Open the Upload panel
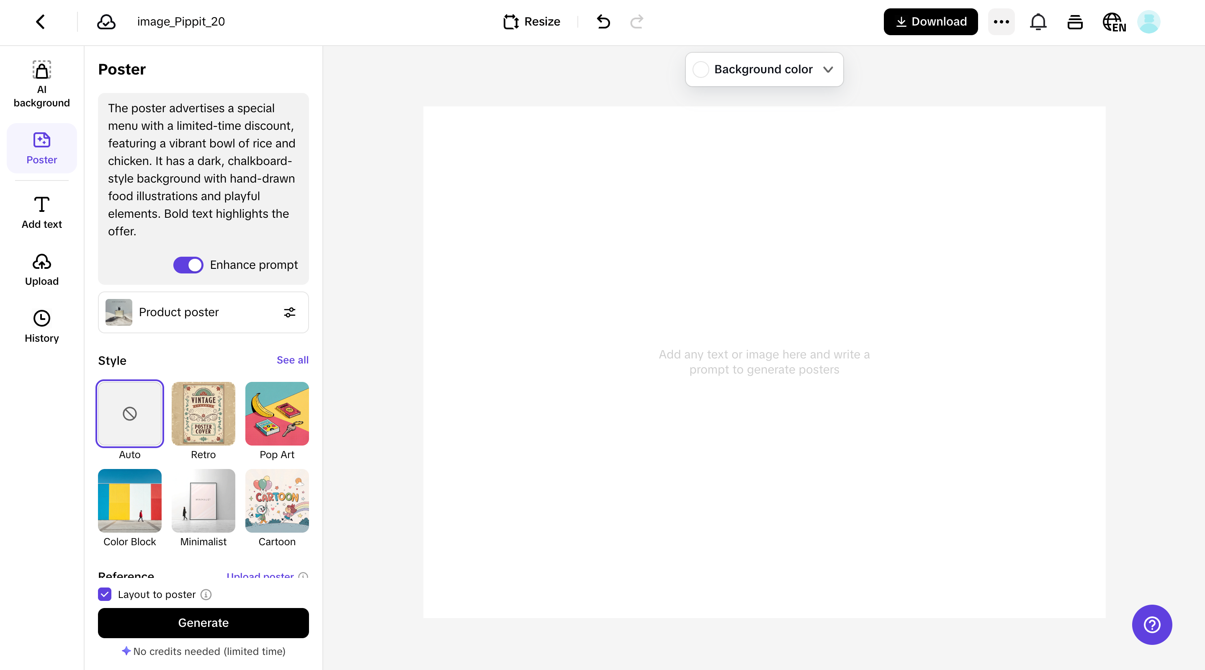Image resolution: width=1205 pixels, height=670 pixels. click(41, 270)
